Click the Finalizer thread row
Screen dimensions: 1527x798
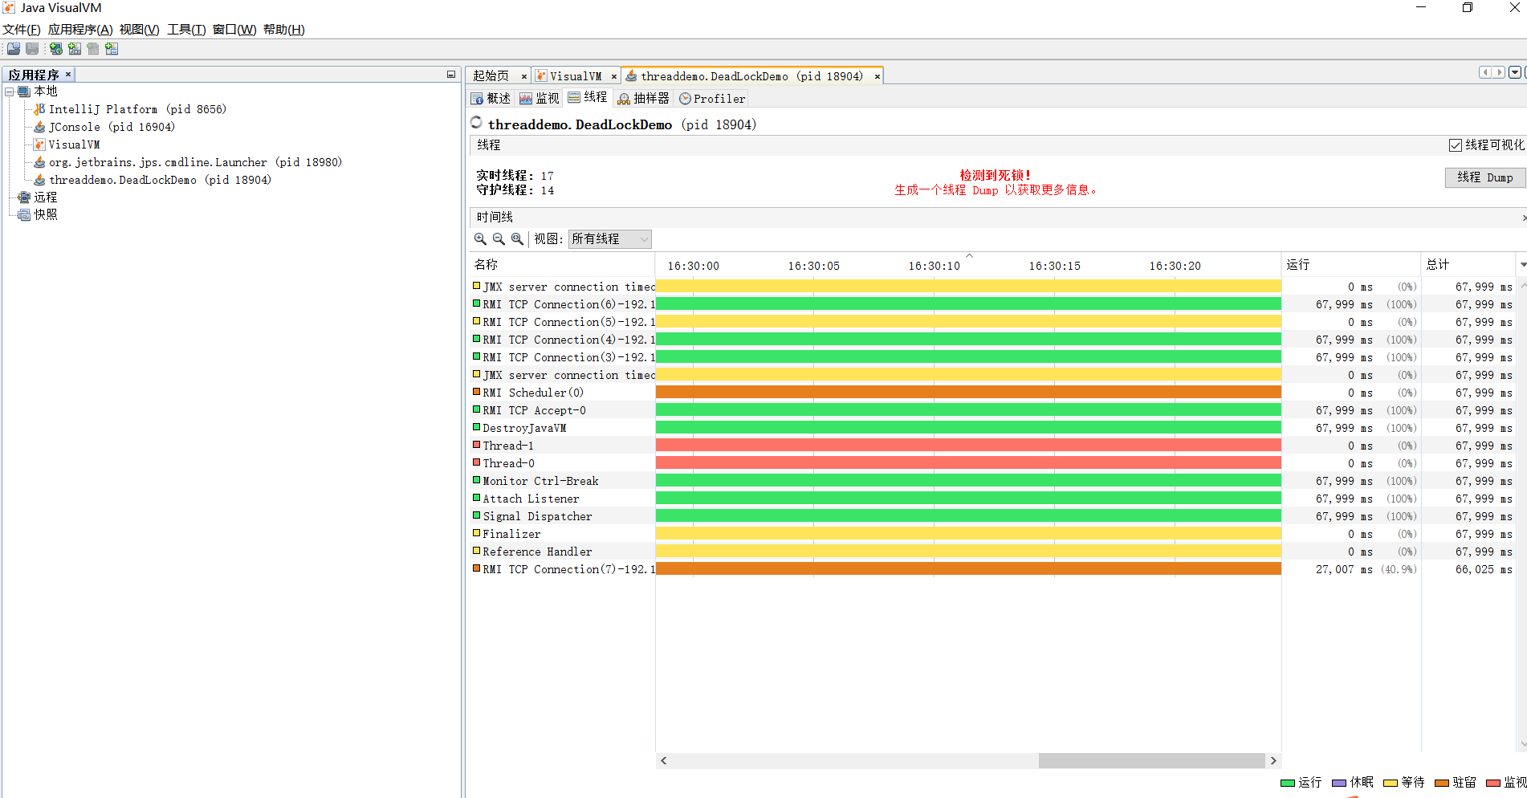click(992, 534)
